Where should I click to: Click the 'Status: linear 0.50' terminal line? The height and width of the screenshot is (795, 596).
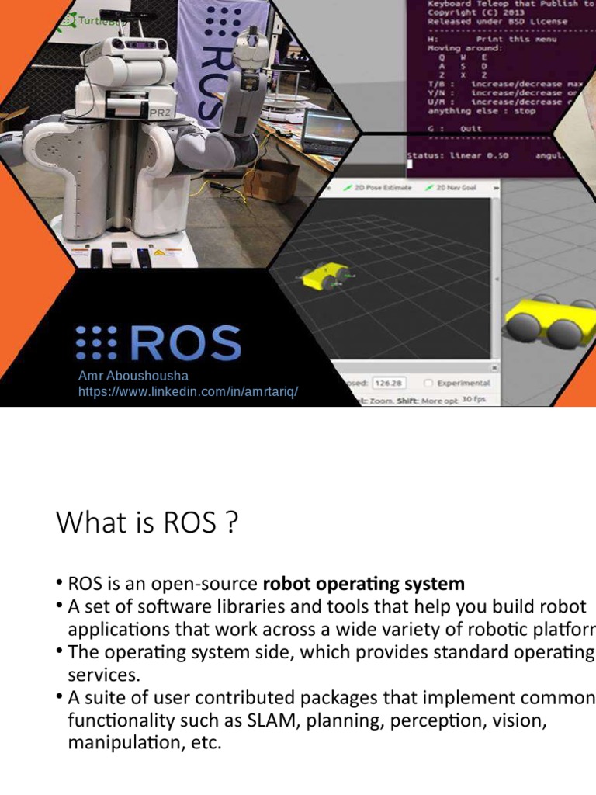[458, 155]
